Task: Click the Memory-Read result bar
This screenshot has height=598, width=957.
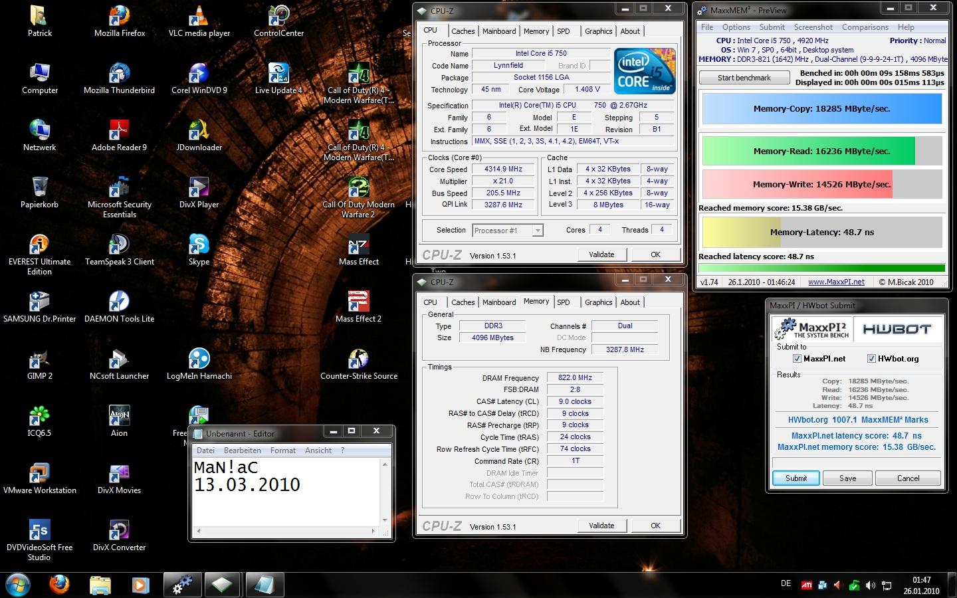Action: pyautogui.click(x=822, y=151)
